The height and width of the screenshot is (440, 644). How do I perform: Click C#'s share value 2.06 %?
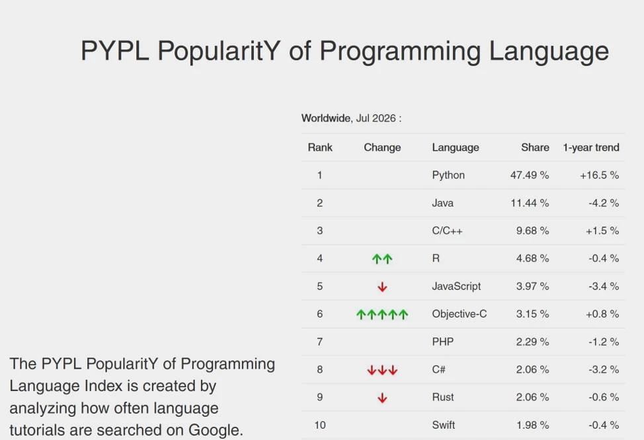[x=532, y=369]
